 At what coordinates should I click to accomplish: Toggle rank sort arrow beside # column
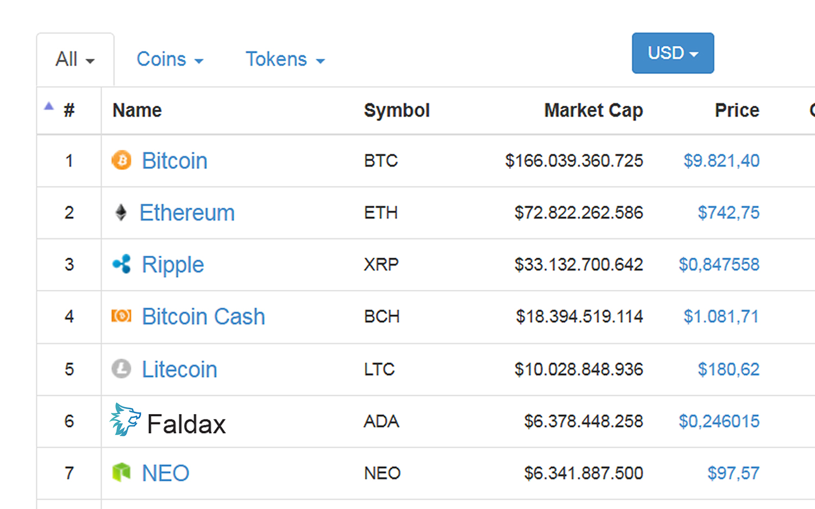click(x=49, y=106)
